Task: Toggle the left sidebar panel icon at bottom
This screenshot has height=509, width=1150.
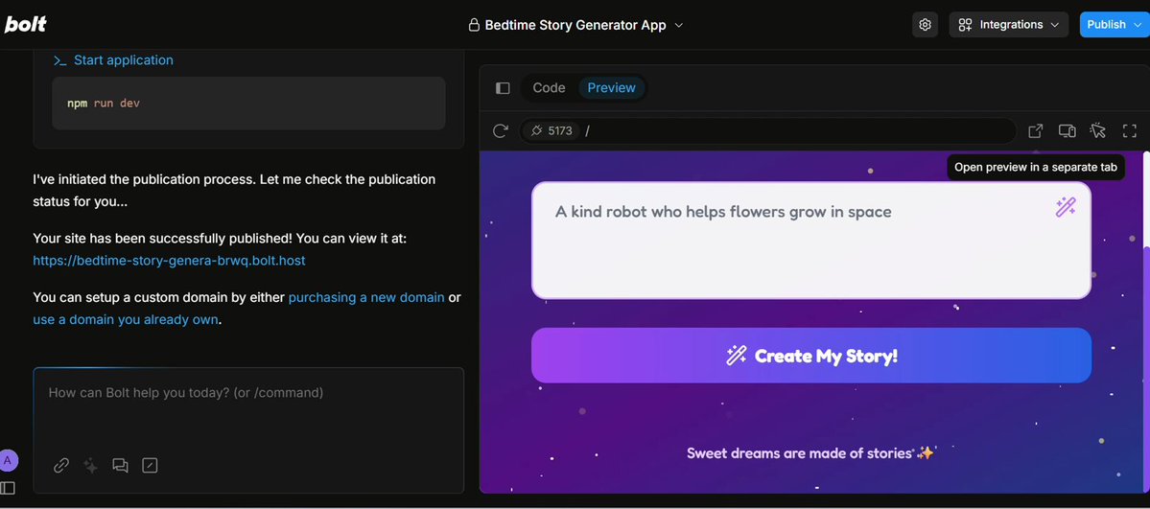Action: tap(8, 488)
